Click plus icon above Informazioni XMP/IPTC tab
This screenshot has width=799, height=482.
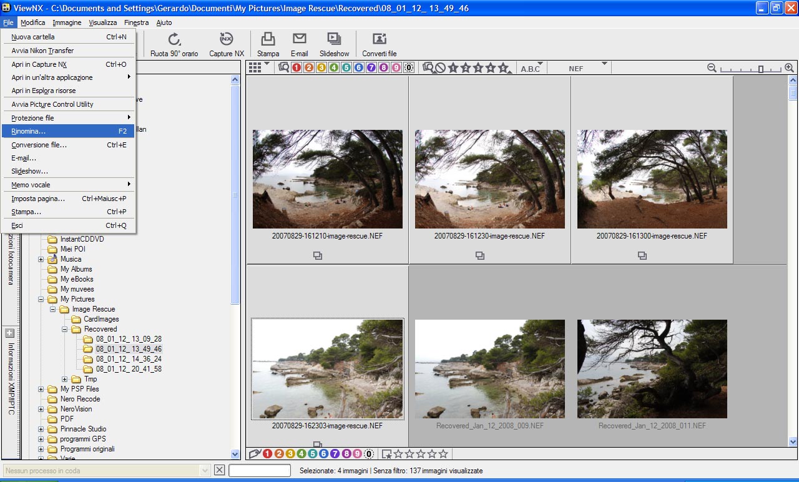tap(9, 333)
